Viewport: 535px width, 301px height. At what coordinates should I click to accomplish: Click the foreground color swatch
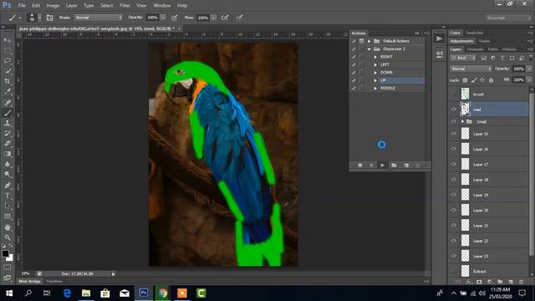(x=5, y=253)
